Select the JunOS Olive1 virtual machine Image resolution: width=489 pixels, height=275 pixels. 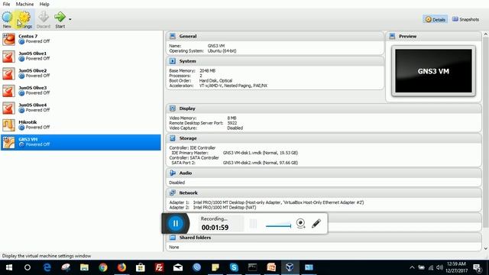click(x=81, y=56)
